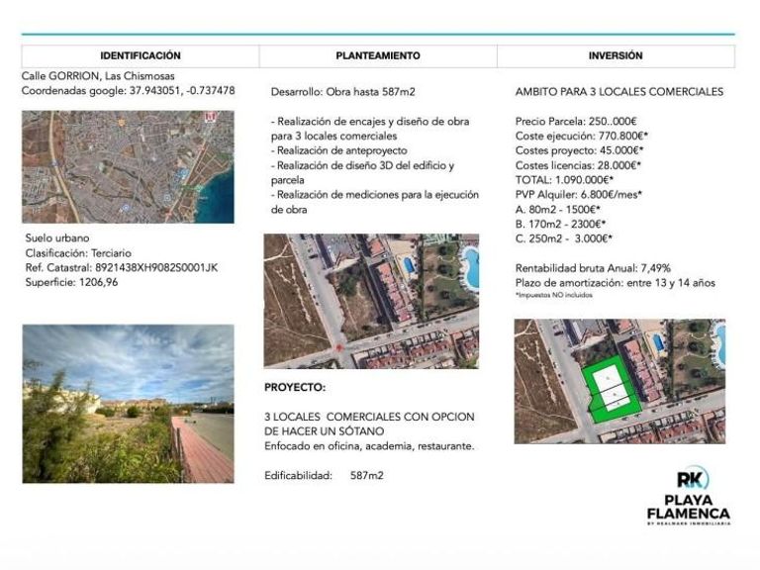The image size is (760, 570).
Task: Open the cloudy-sky plot photo
Action: click(x=128, y=404)
